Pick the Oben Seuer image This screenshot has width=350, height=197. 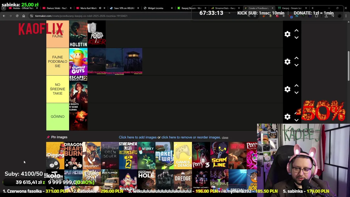coord(110,155)
